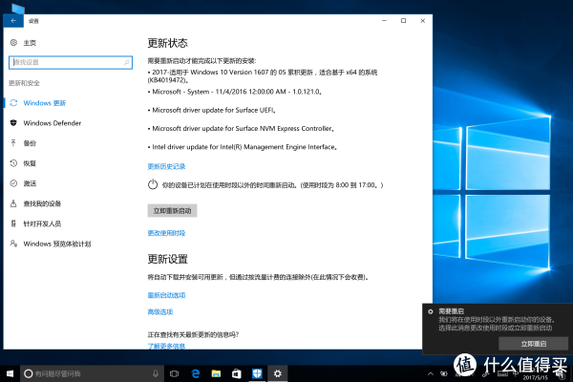
Task: Click the 查找我的设备 person icon
Action: (14, 203)
